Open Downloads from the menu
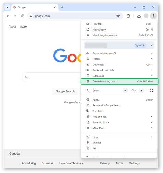 coord(119,65)
